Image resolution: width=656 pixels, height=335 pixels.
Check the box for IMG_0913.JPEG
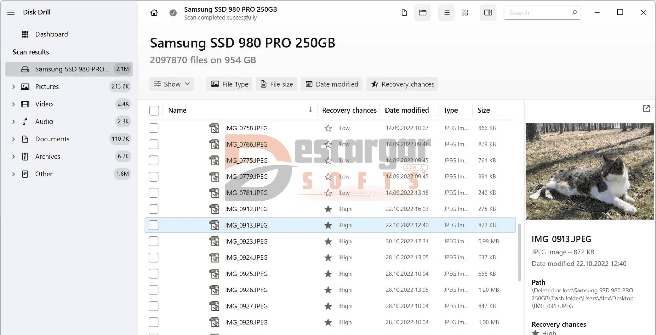tap(153, 225)
